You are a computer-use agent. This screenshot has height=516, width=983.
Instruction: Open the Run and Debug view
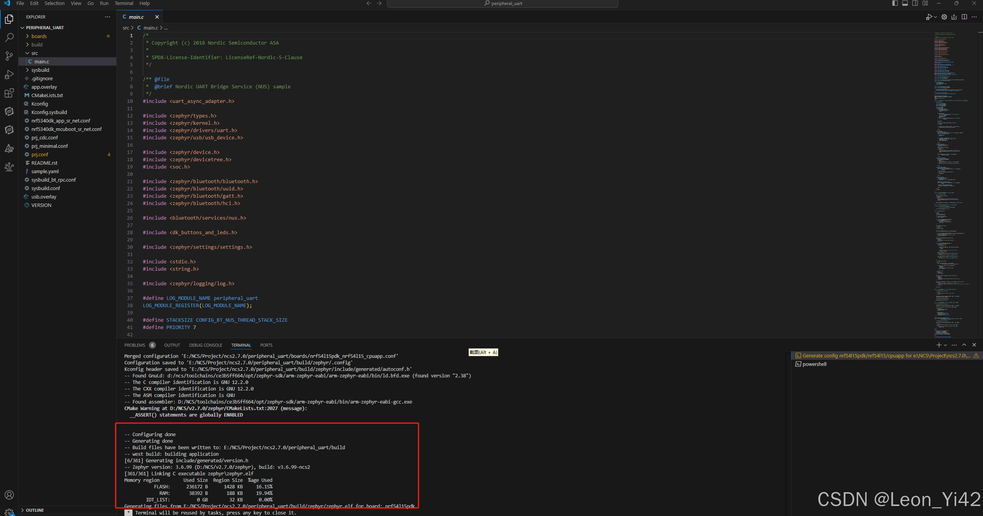click(x=9, y=74)
